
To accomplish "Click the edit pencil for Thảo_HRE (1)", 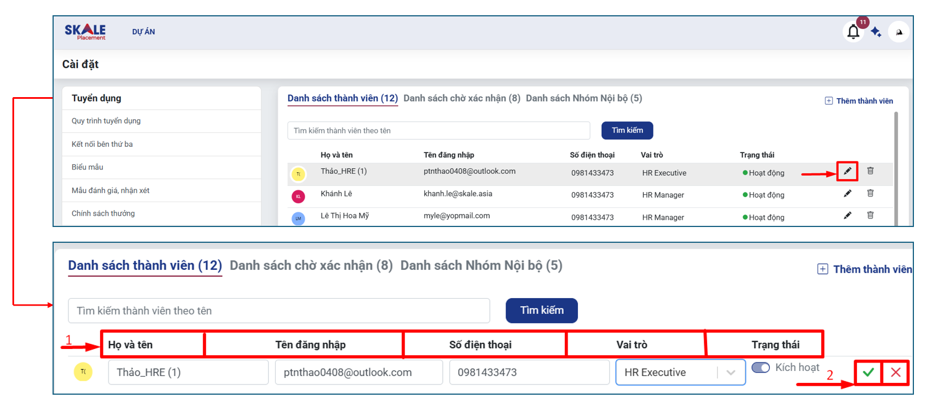I will coord(847,171).
